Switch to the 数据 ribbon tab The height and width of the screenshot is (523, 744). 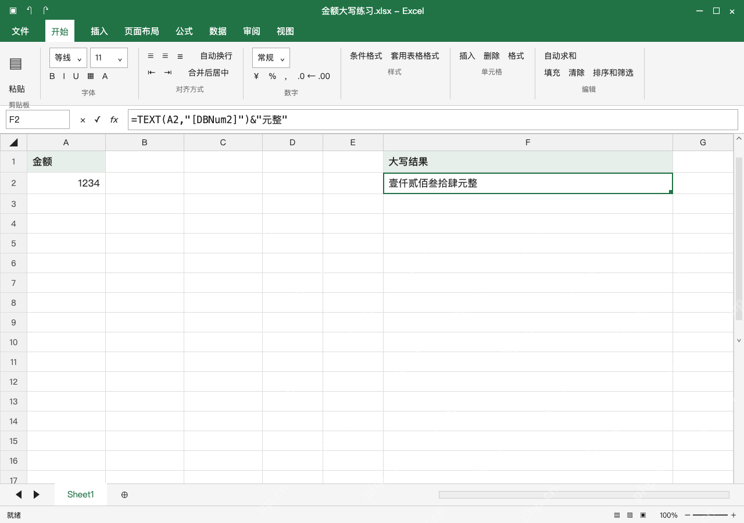coord(218,31)
